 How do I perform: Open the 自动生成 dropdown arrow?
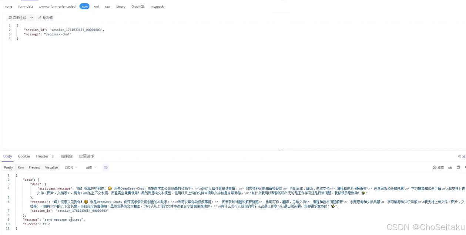[x=31, y=18]
